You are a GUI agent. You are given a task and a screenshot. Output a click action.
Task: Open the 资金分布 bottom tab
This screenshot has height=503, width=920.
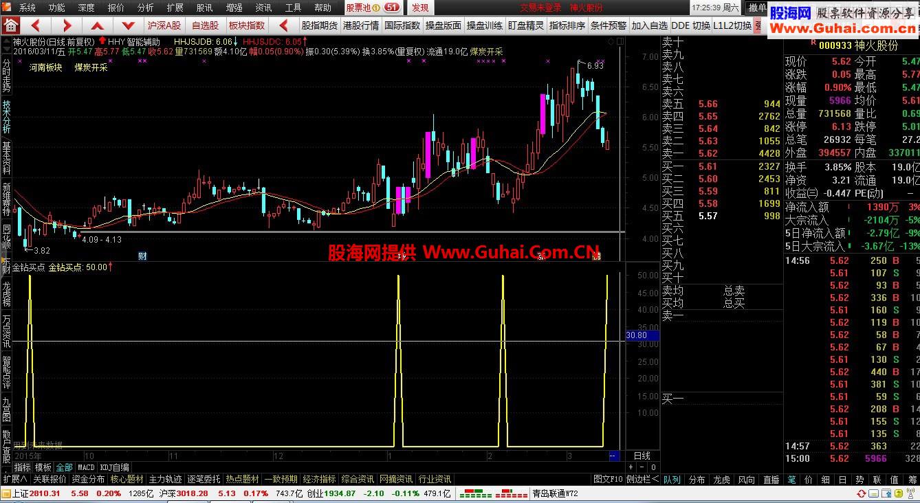click(88, 479)
